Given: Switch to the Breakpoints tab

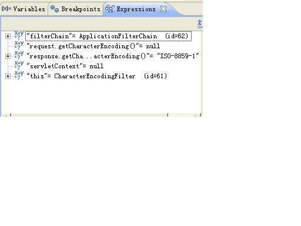Looking at the screenshot, I should 75,9.
